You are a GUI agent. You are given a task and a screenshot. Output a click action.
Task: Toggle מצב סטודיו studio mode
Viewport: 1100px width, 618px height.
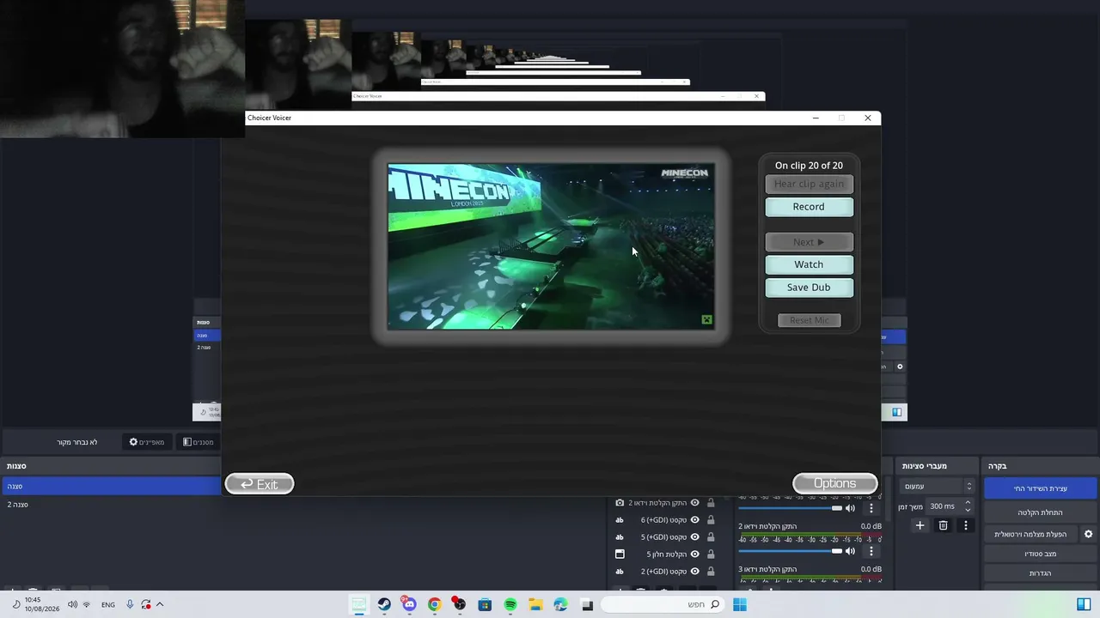[1041, 554]
